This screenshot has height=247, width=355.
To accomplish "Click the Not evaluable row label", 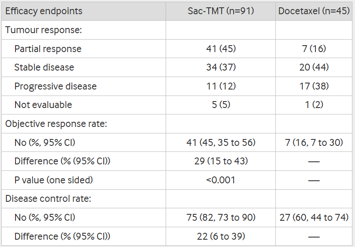I will pyautogui.click(x=43, y=105).
